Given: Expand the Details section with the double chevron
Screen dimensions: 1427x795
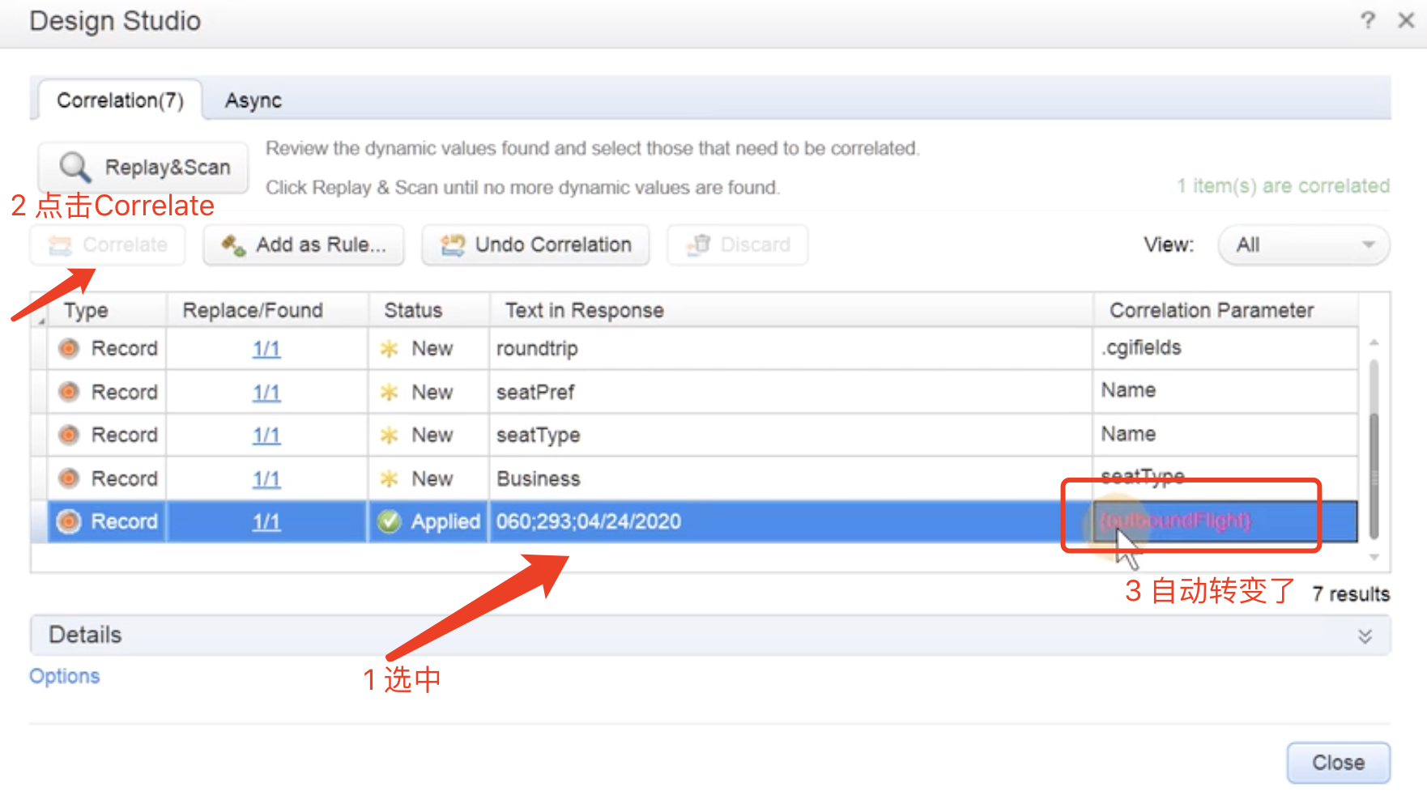Looking at the screenshot, I should coord(1365,636).
